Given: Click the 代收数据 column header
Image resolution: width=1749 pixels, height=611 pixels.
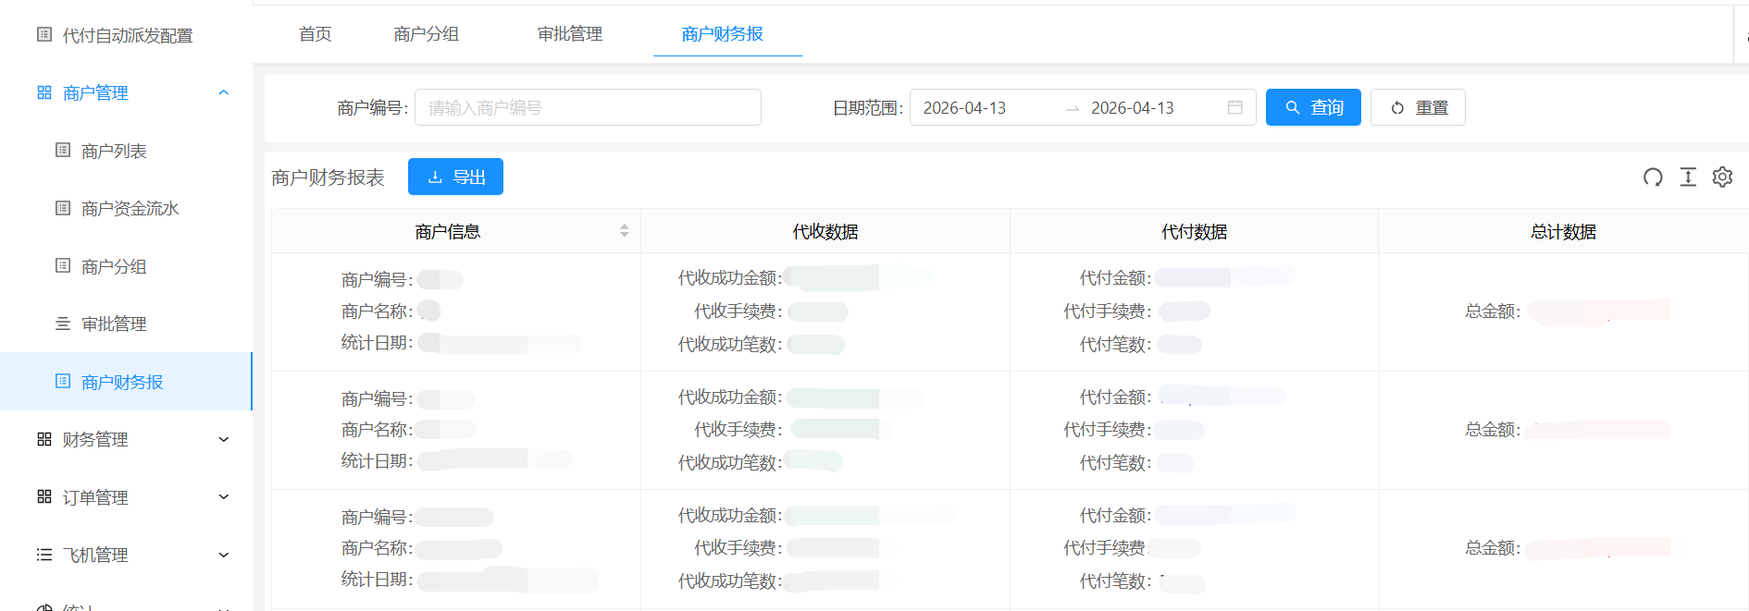Looking at the screenshot, I should [825, 231].
